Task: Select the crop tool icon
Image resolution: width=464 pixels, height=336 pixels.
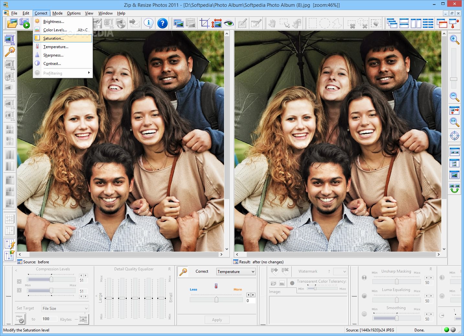Action: click(x=205, y=23)
